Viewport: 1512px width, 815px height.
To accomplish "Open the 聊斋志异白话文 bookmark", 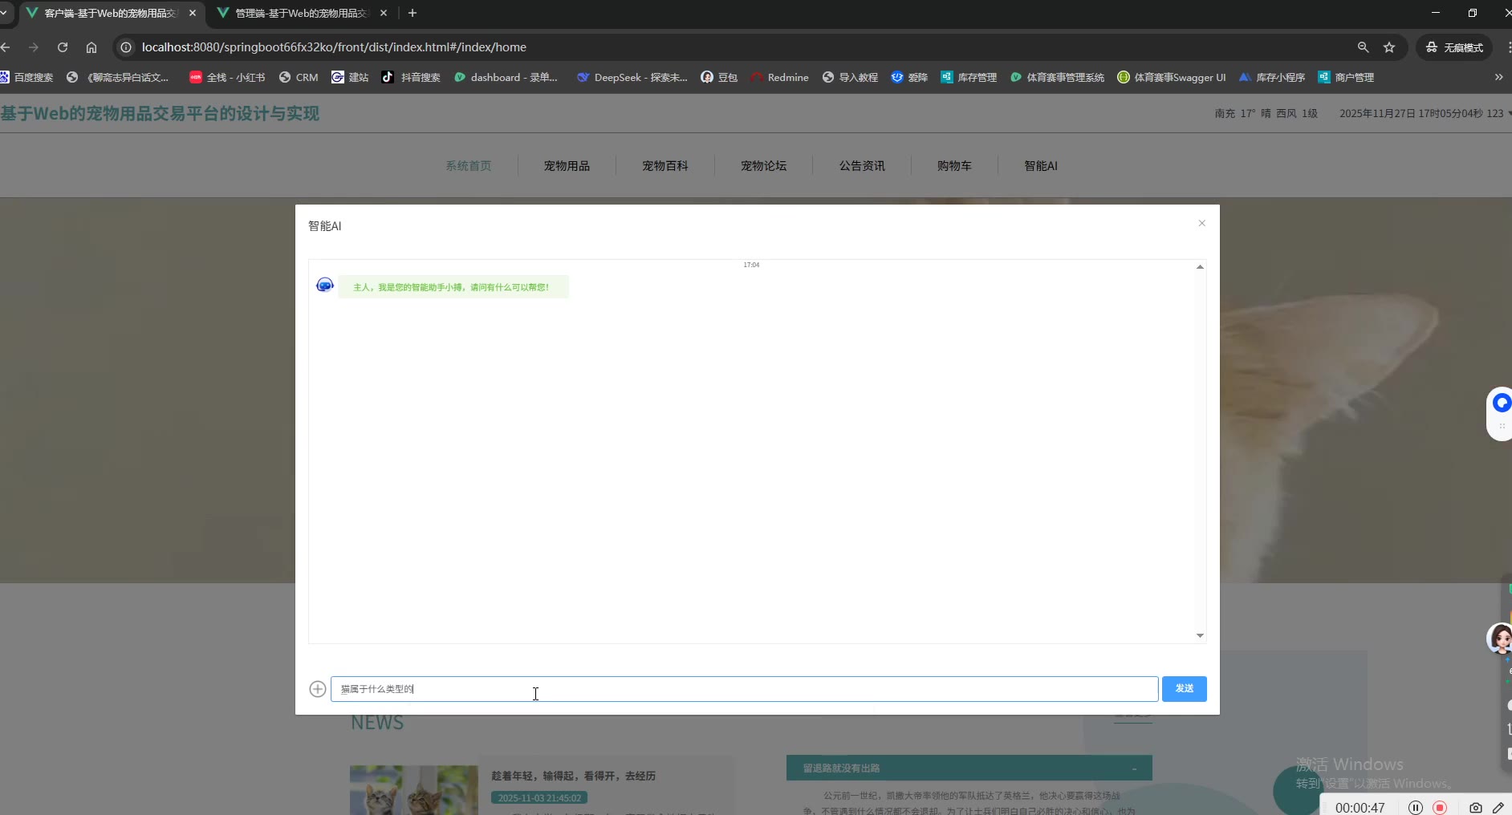I will pyautogui.click(x=118, y=77).
